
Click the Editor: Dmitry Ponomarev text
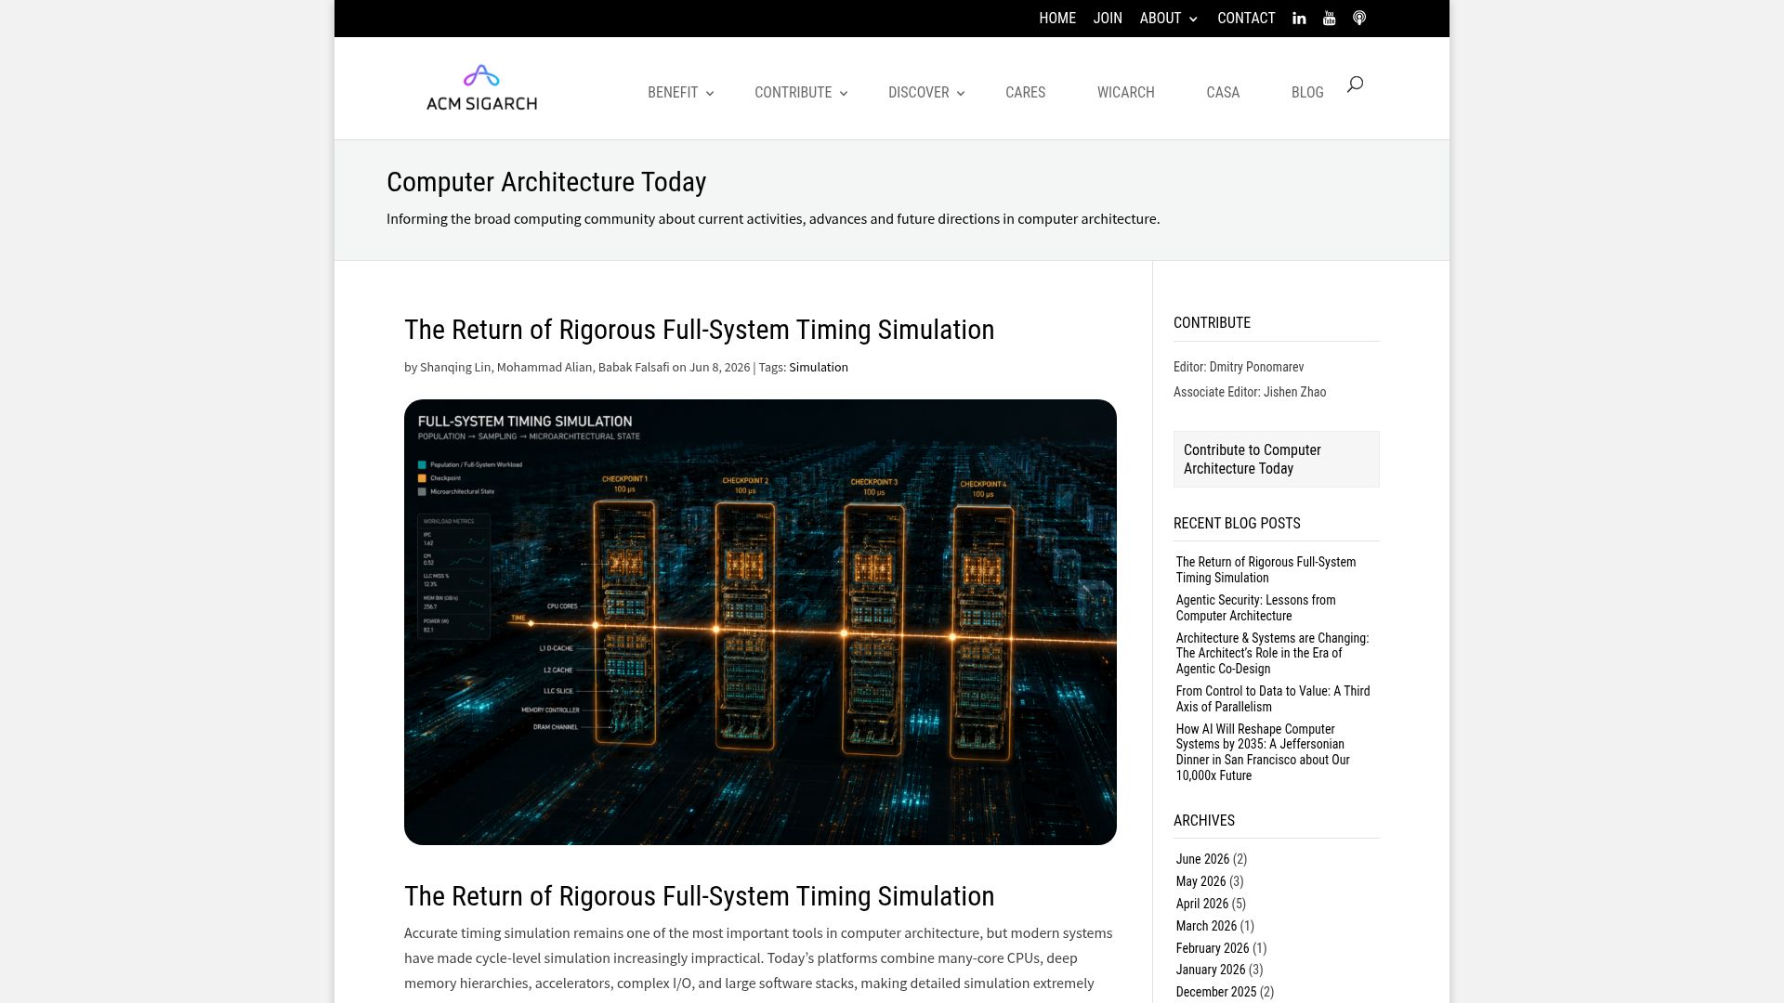point(1239,367)
